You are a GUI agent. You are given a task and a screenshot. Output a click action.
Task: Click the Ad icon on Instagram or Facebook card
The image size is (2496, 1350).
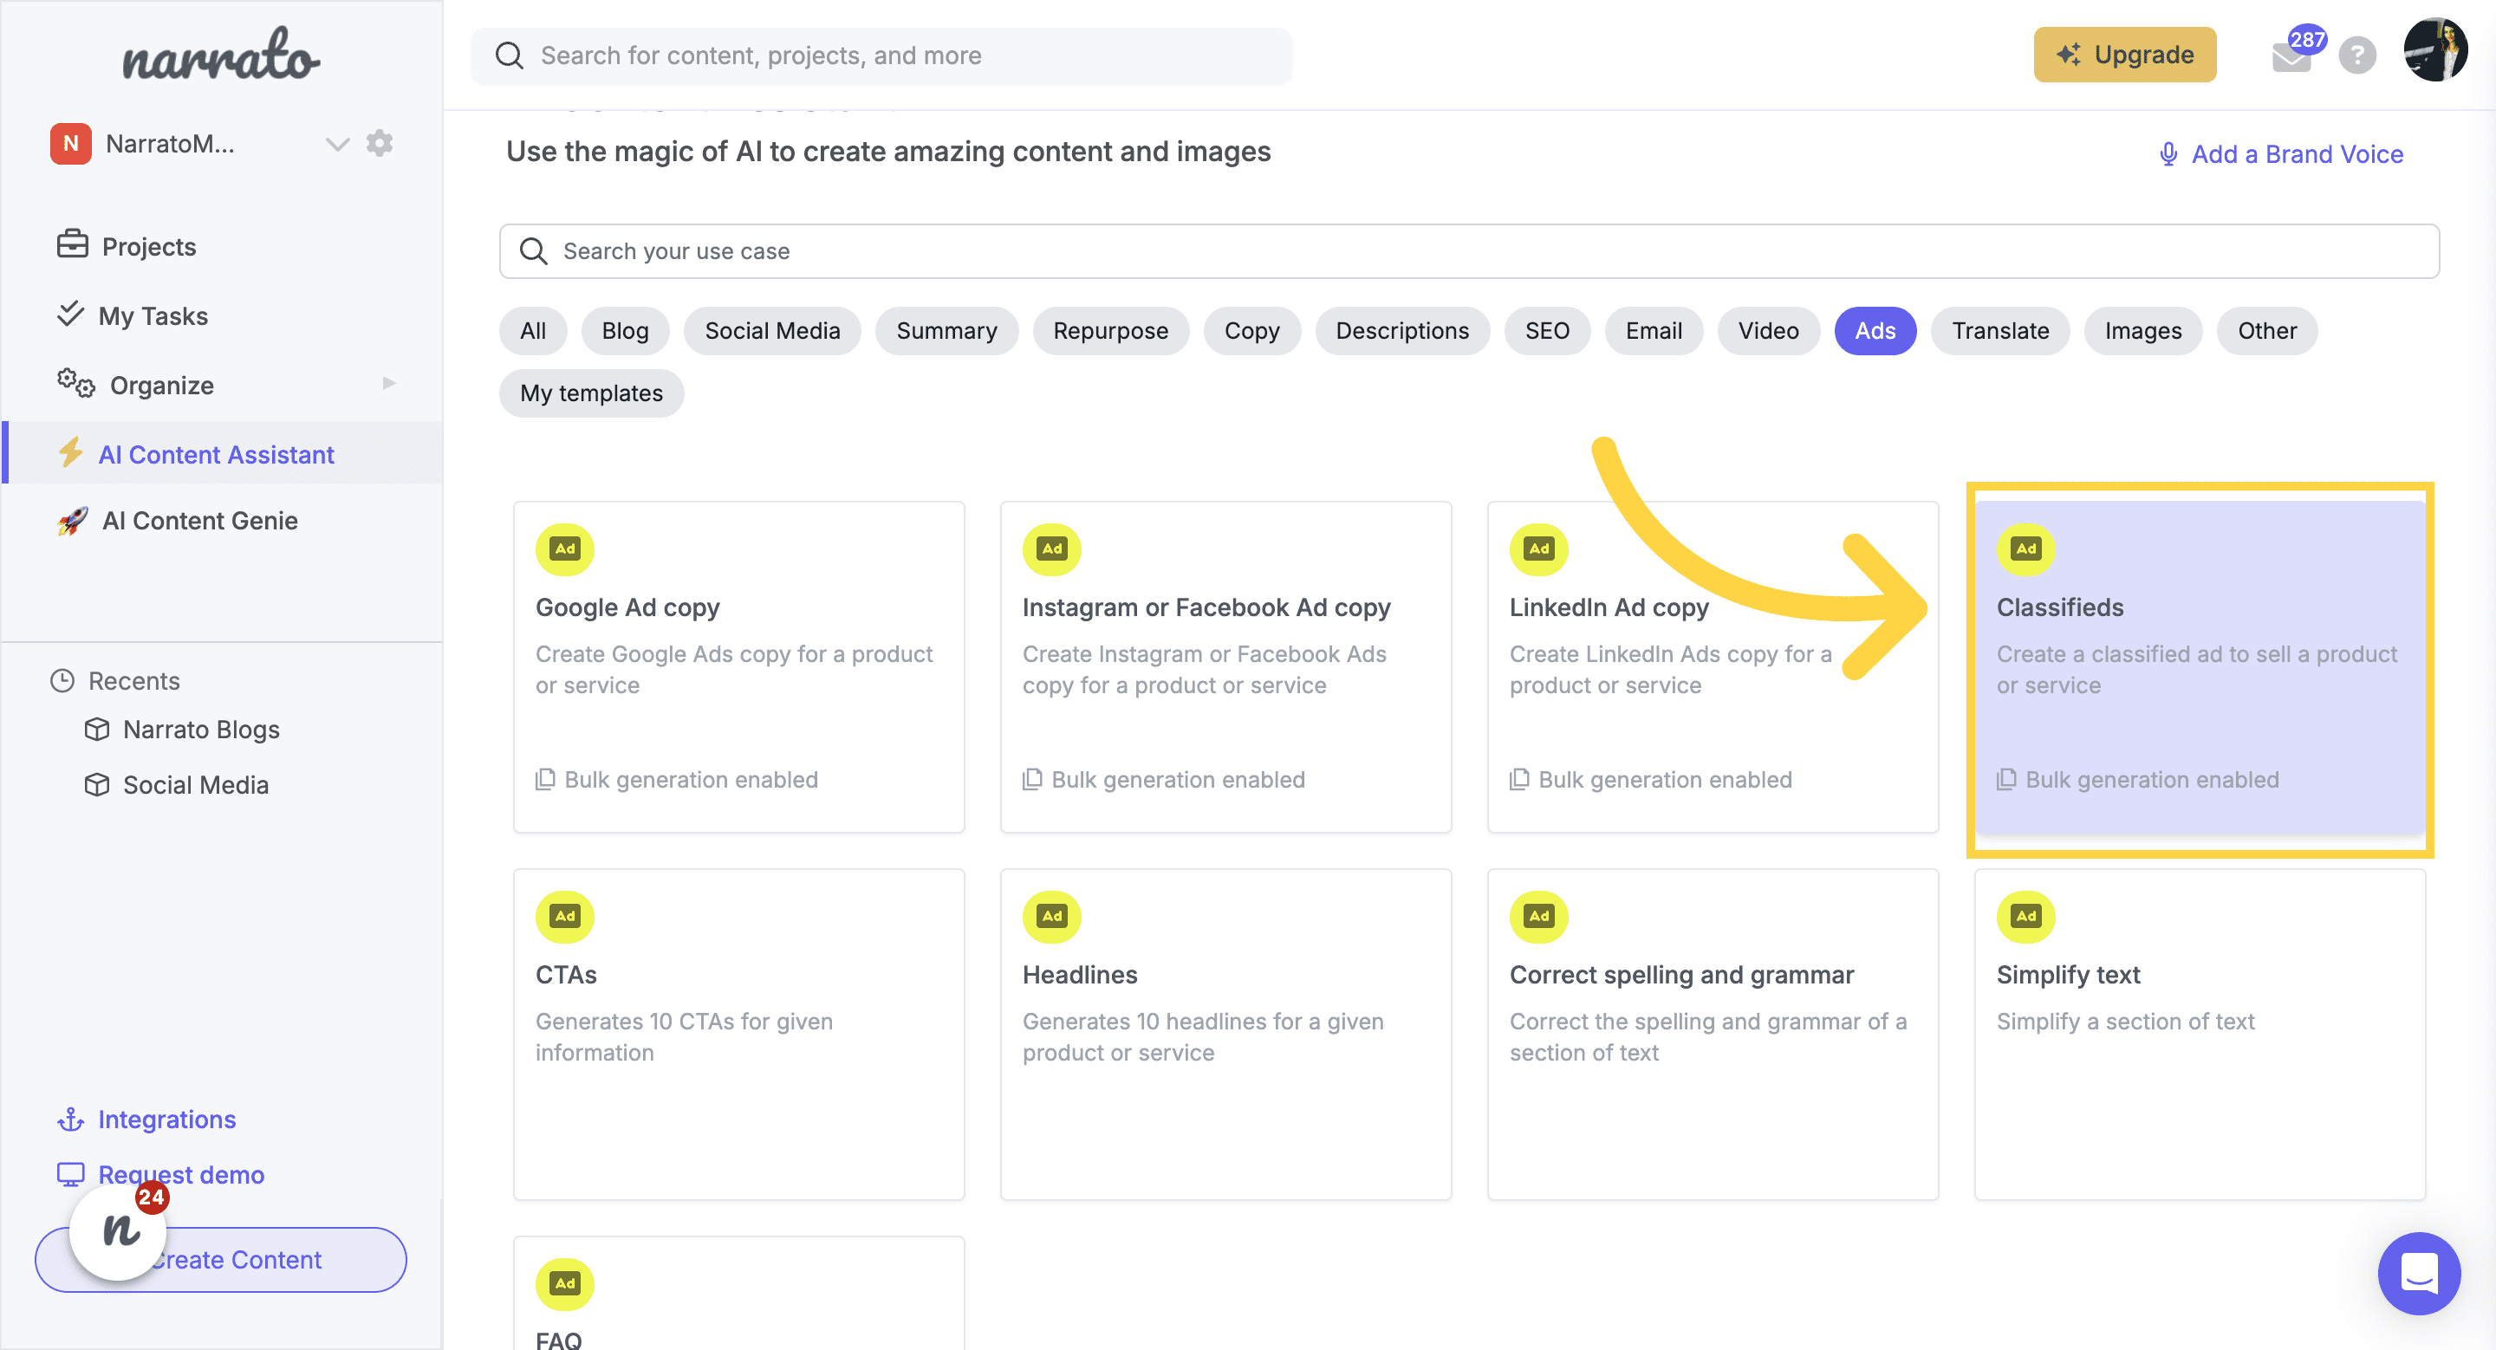pyautogui.click(x=1051, y=548)
